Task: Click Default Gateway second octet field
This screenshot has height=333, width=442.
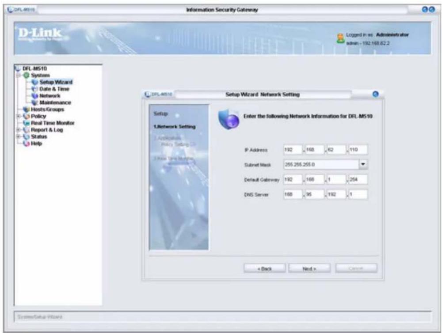Action: 314,179
